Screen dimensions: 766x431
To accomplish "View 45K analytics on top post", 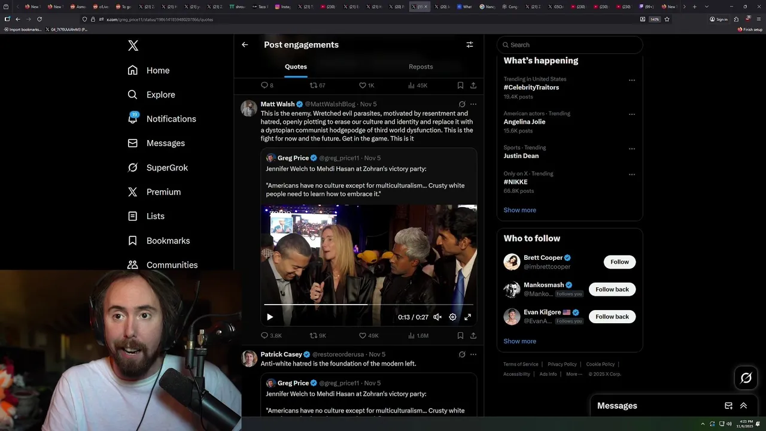I will pos(417,86).
